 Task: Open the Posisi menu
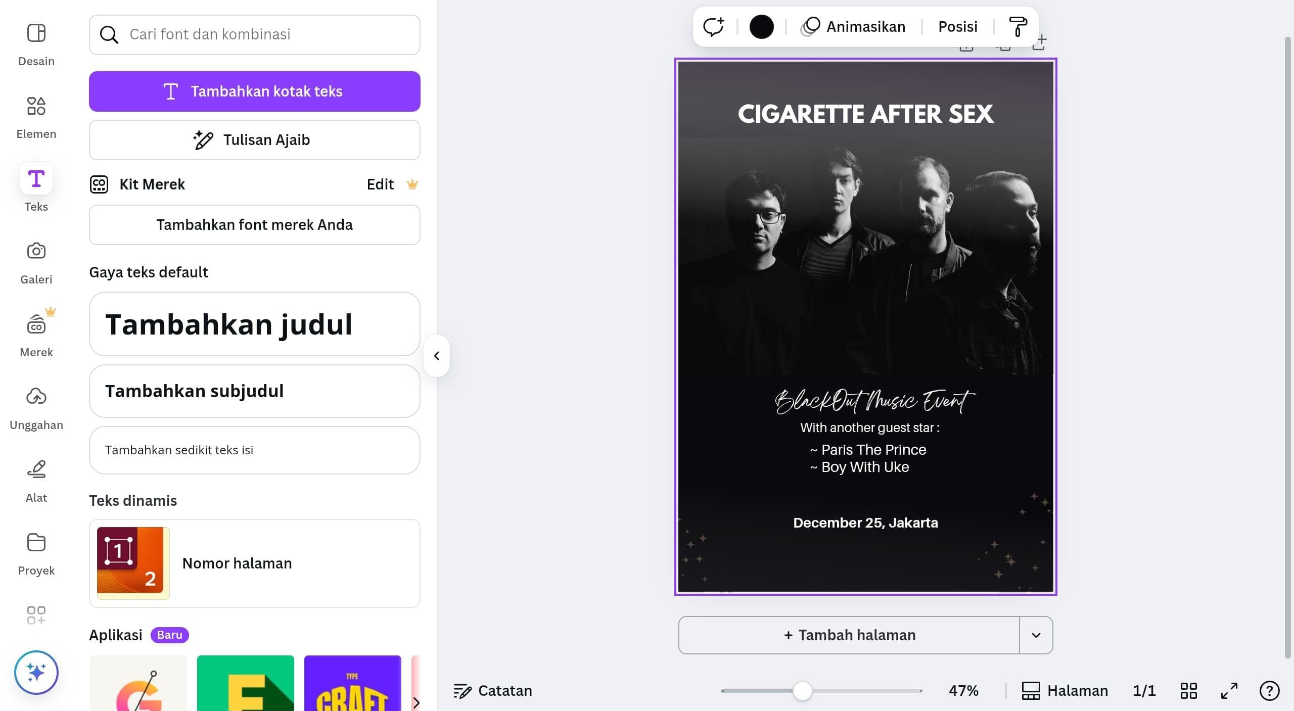957,27
